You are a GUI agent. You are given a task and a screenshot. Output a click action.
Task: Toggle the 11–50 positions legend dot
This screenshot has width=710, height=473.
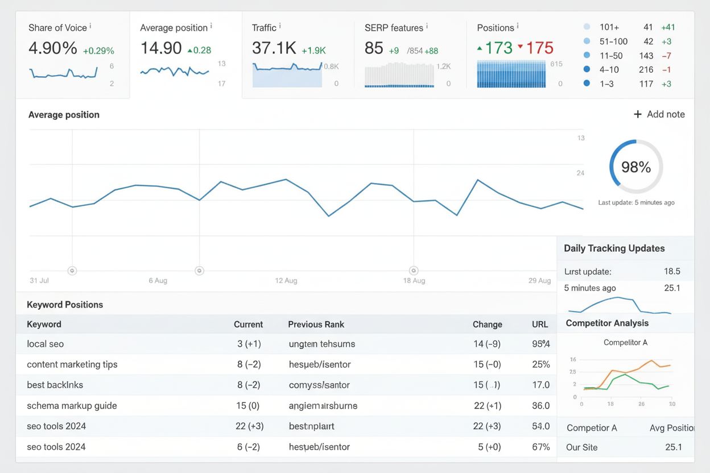[587, 55]
